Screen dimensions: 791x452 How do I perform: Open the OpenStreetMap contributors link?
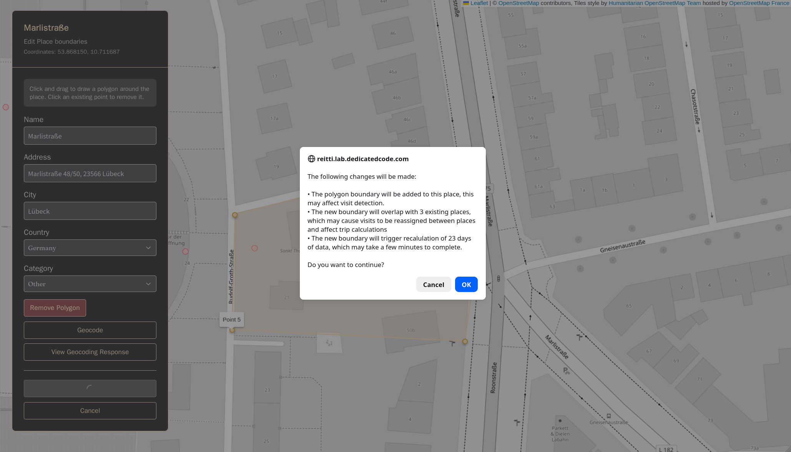[518, 3]
